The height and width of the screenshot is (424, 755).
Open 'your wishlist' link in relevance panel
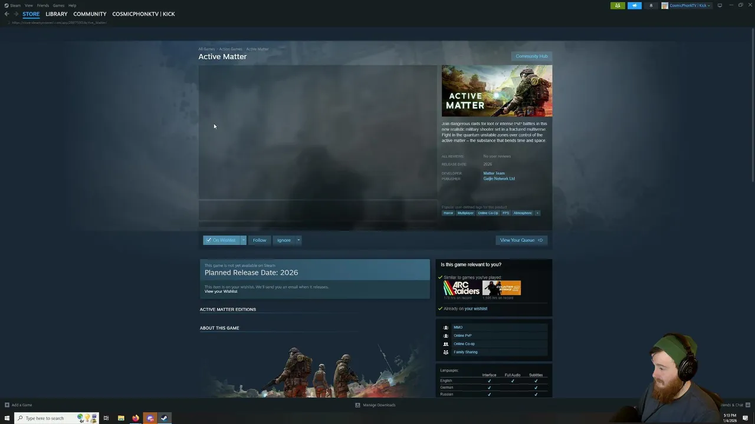475,309
